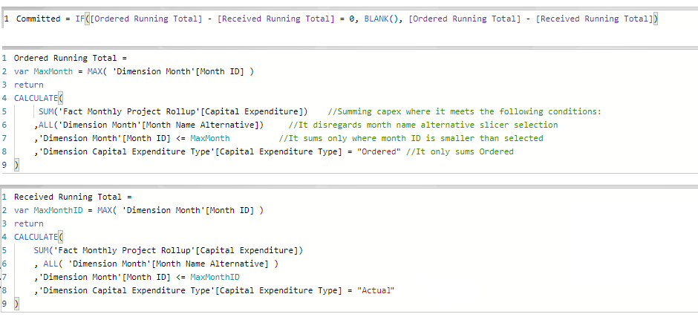Click the comment "//It disregards month name alternative slicer selection"
The width and height of the screenshot is (698, 317).
click(423, 125)
